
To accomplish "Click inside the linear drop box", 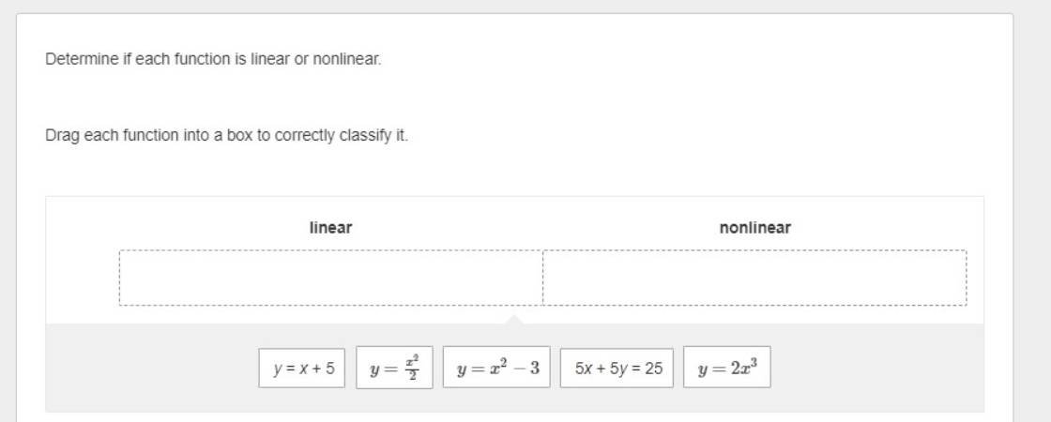I will tap(331, 278).
